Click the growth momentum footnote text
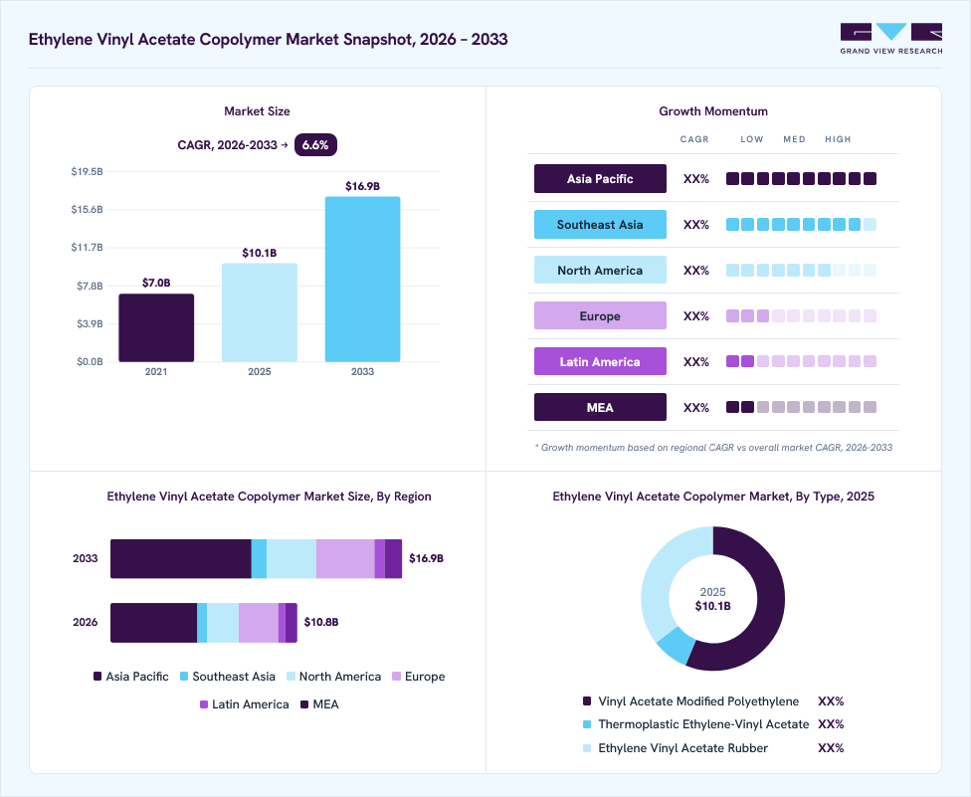Viewport: 971px width, 797px height. click(x=713, y=447)
